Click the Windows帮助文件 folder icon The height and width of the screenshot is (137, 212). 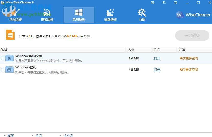coord(9,58)
